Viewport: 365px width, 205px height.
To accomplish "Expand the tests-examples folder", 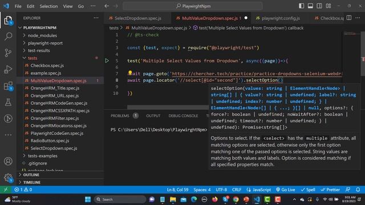I will click(43, 155).
